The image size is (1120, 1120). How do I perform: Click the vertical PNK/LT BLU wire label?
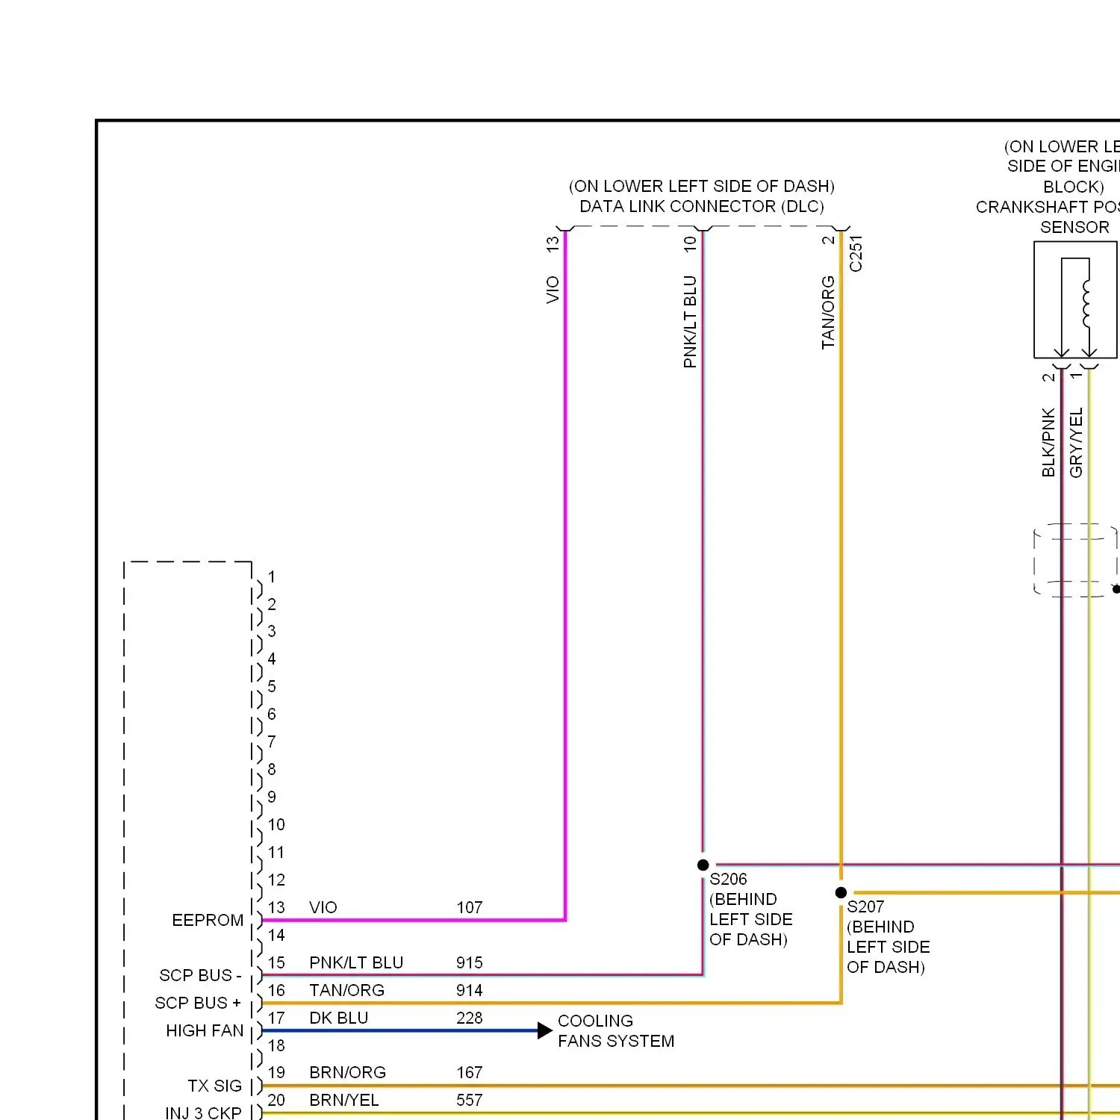tap(690, 322)
